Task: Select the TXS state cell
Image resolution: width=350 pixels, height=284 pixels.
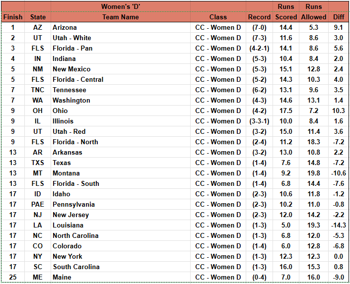Action: [x=38, y=163]
